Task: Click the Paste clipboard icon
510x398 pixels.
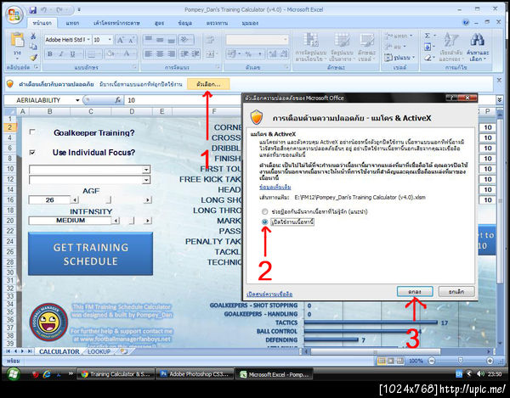Action: coord(17,40)
